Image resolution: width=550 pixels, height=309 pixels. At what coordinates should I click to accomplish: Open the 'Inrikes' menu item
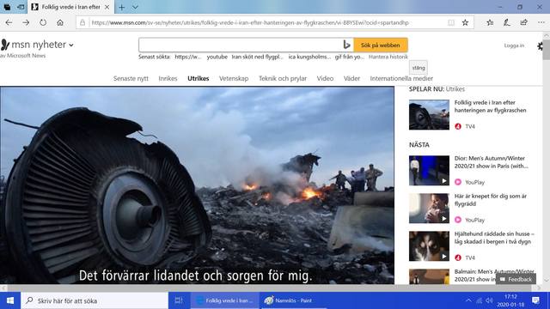168,78
